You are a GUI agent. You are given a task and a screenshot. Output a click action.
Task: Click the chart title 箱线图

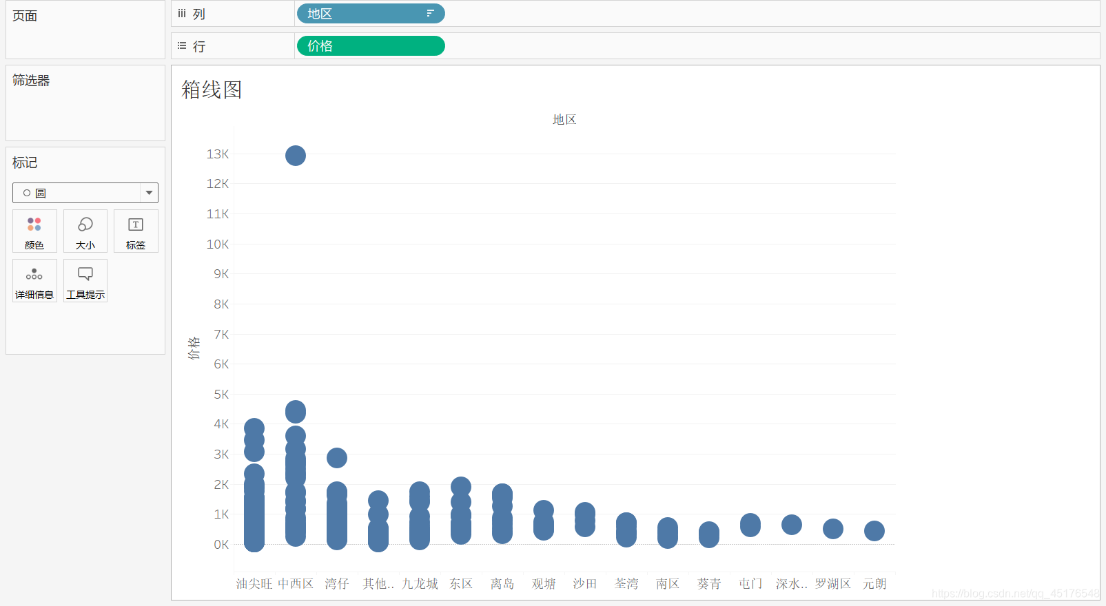[x=212, y=90]
